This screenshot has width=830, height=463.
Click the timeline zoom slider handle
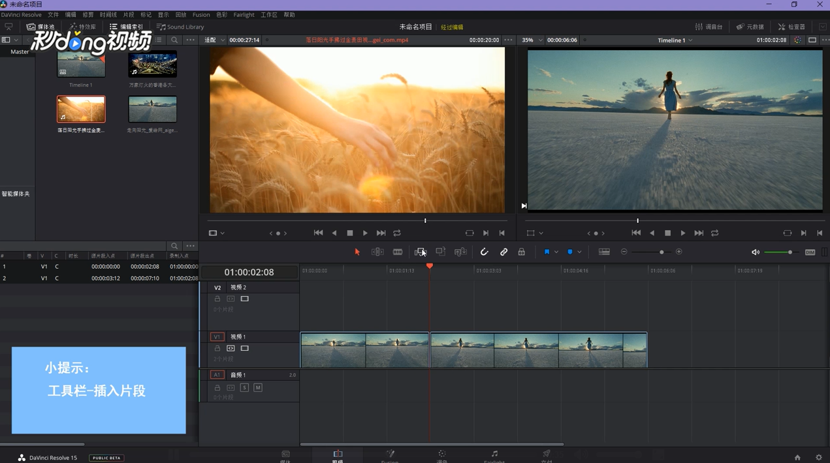[x=662, y=252]
